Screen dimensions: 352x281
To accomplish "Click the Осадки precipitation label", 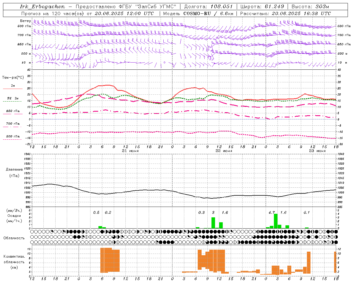I will 14,216.
